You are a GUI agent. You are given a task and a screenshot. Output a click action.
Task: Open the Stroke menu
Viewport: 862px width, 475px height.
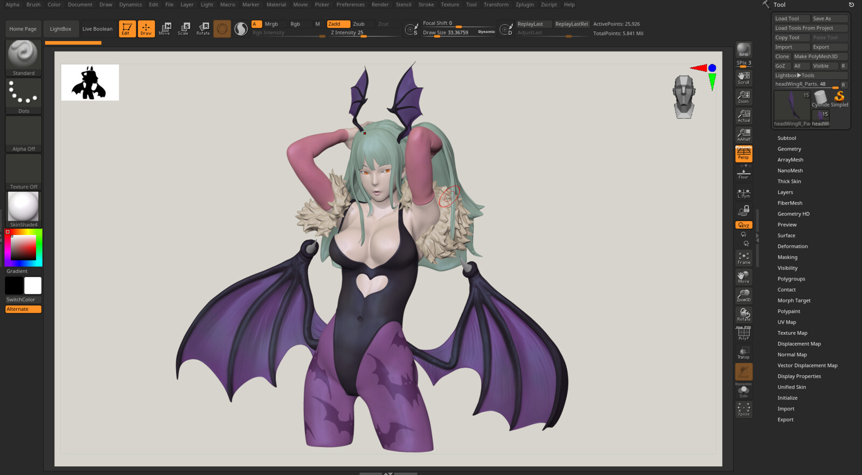pos(426,4)
